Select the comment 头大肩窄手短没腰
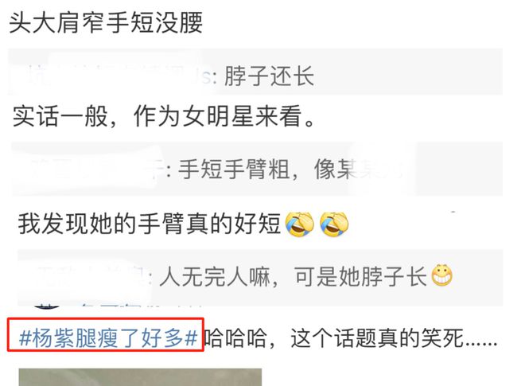Viewport: 525px width, 386px height. [x=106, y=23]
